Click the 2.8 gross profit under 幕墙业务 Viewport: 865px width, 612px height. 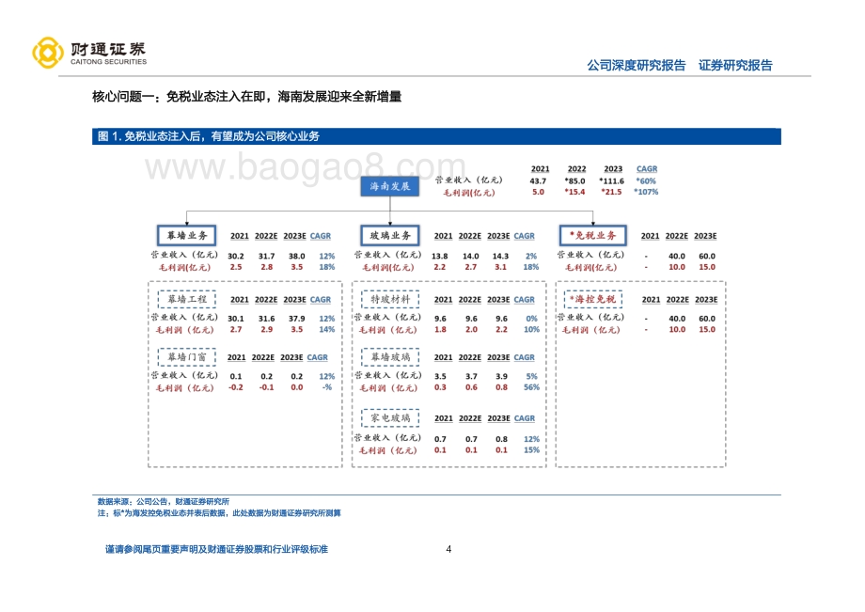266,267
